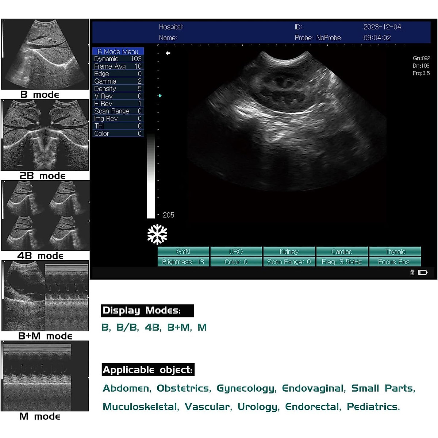Viewport: 438px width, 438px height.
Task: Click the snowflake freeze icon
Action: pos(157,234)
